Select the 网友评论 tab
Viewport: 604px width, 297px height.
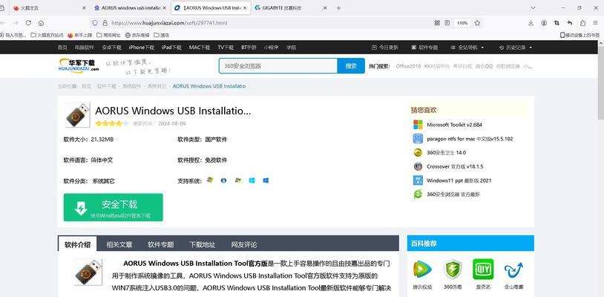(244, 244)
